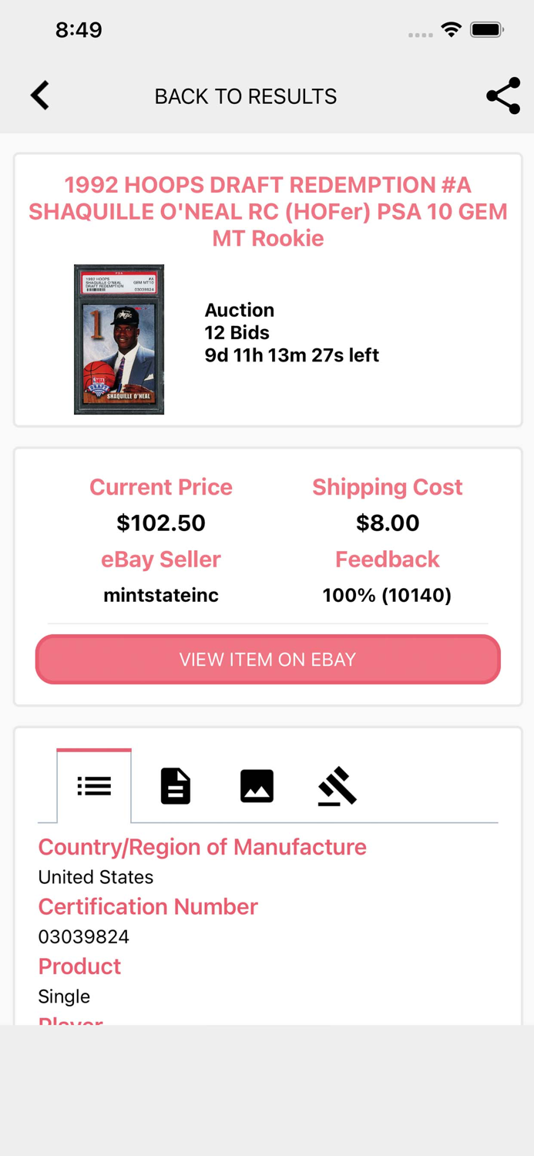This screenshot has height=1156, width=534.
Task: Tap the card thumbnail image
Action: tap(119, 338)
